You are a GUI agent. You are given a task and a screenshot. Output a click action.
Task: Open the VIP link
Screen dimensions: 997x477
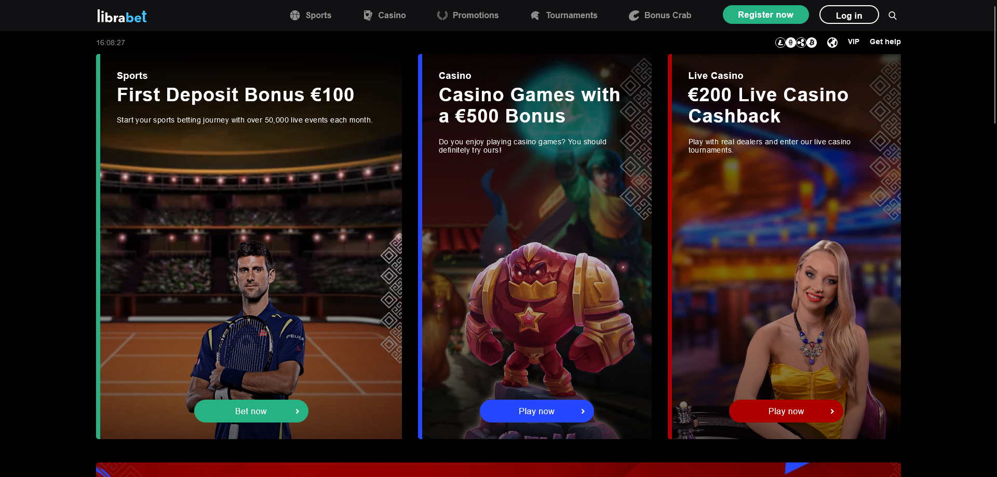pos(854,42)
